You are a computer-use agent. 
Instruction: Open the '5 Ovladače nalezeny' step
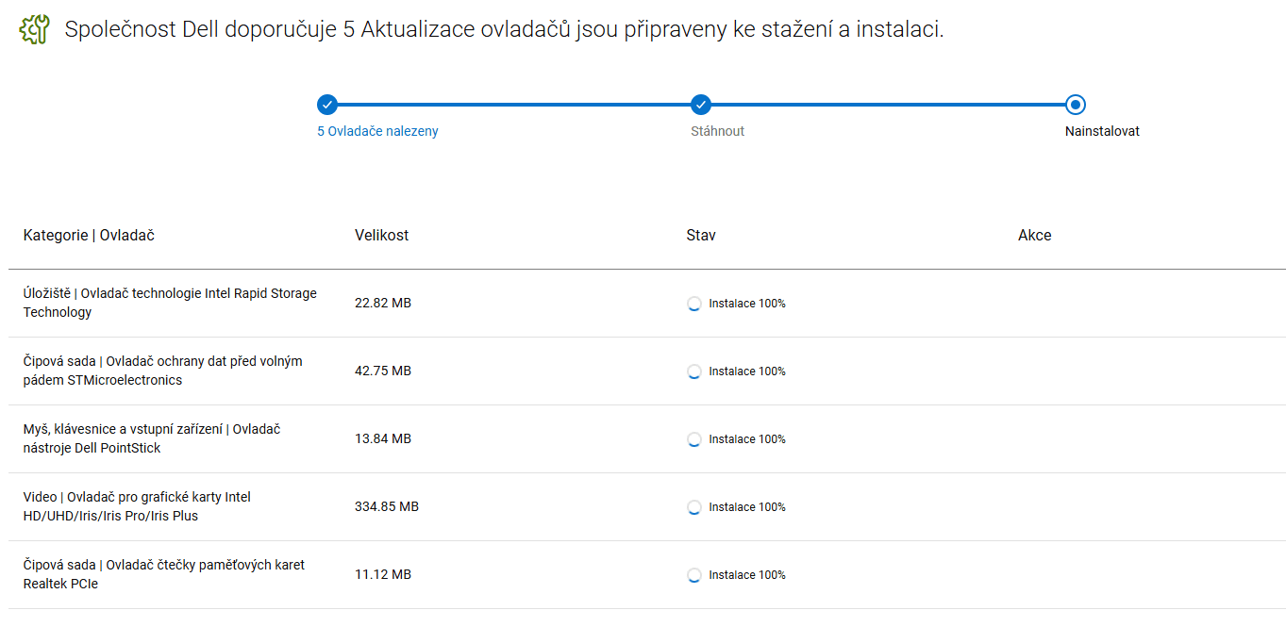pyautogui.click(x=377, y=131)
